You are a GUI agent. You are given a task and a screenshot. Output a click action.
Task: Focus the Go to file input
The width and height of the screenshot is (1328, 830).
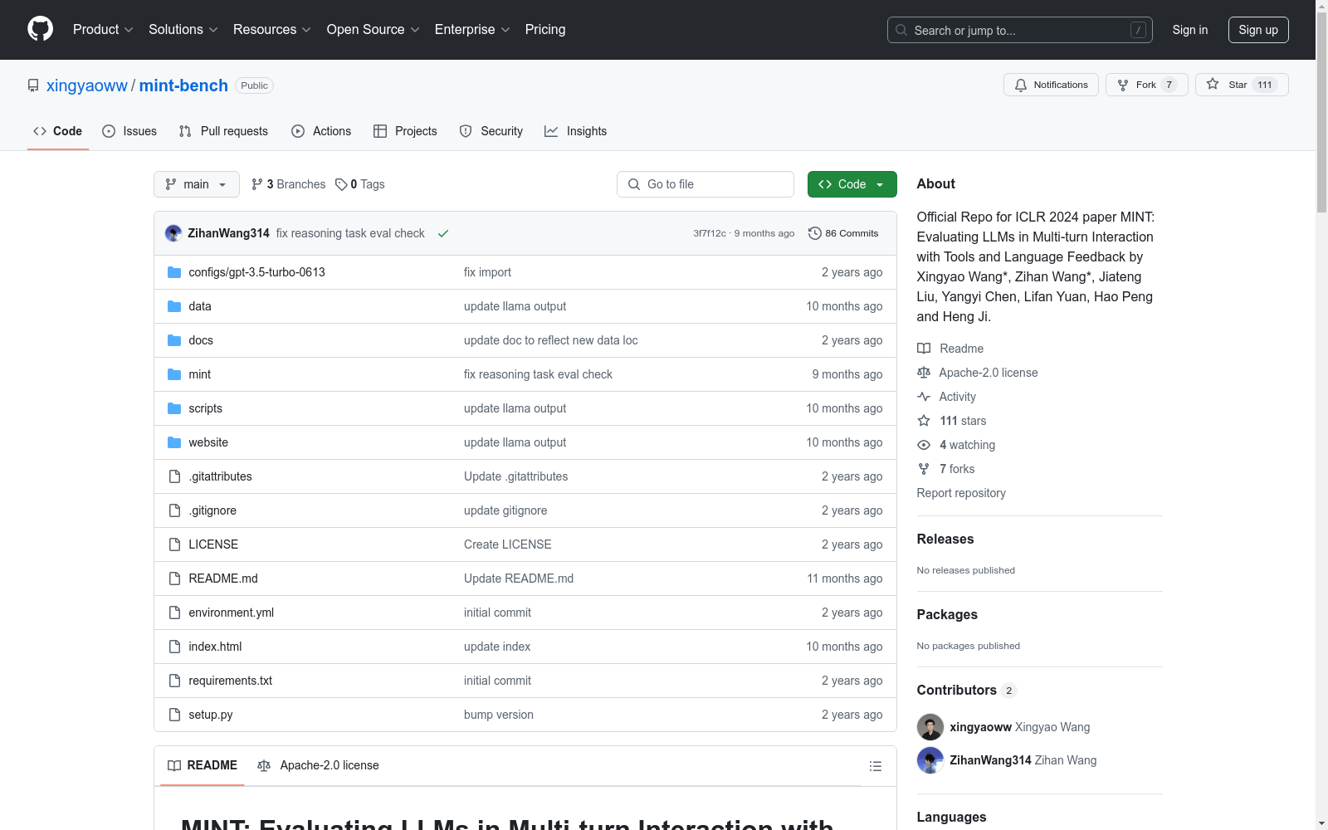pos(705,184)
